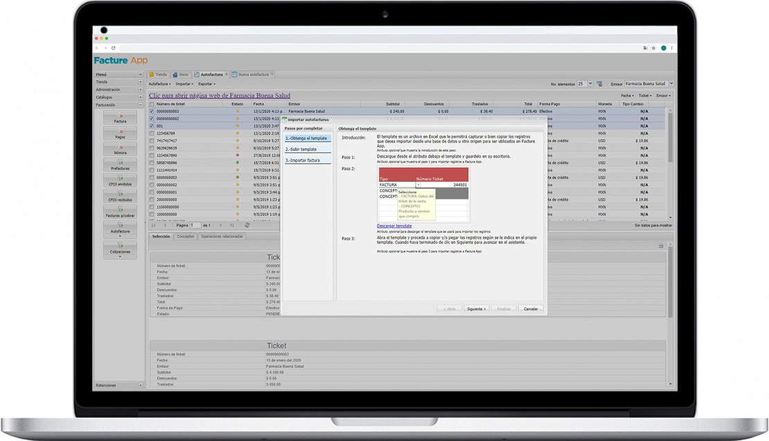Screen dimensions: 769x441
Task: Open the Nómina sidebar icon
Action: pyautogui.click(x=120, y=150)
